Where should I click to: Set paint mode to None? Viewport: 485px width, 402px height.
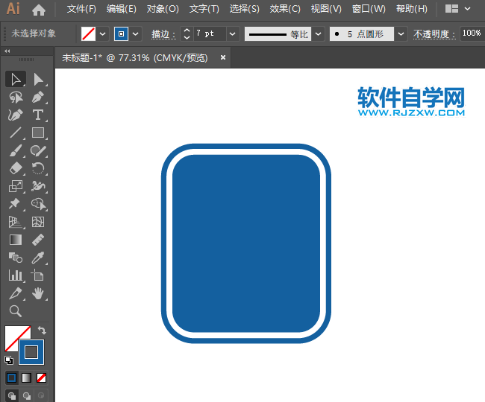pos(42,377)
